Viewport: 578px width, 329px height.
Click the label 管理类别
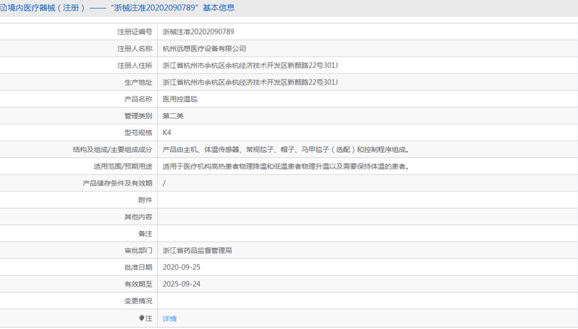[138, 116]
